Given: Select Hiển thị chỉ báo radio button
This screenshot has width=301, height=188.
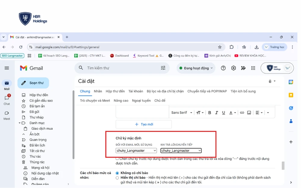Looking at the screenshot, I should pos(117,178).
